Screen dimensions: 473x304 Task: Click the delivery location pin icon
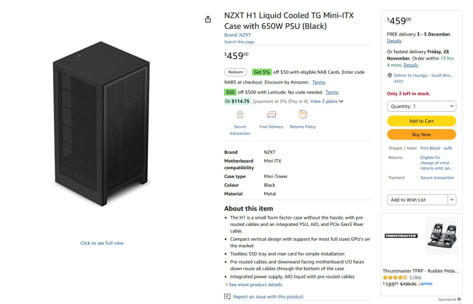click(390, 75)
